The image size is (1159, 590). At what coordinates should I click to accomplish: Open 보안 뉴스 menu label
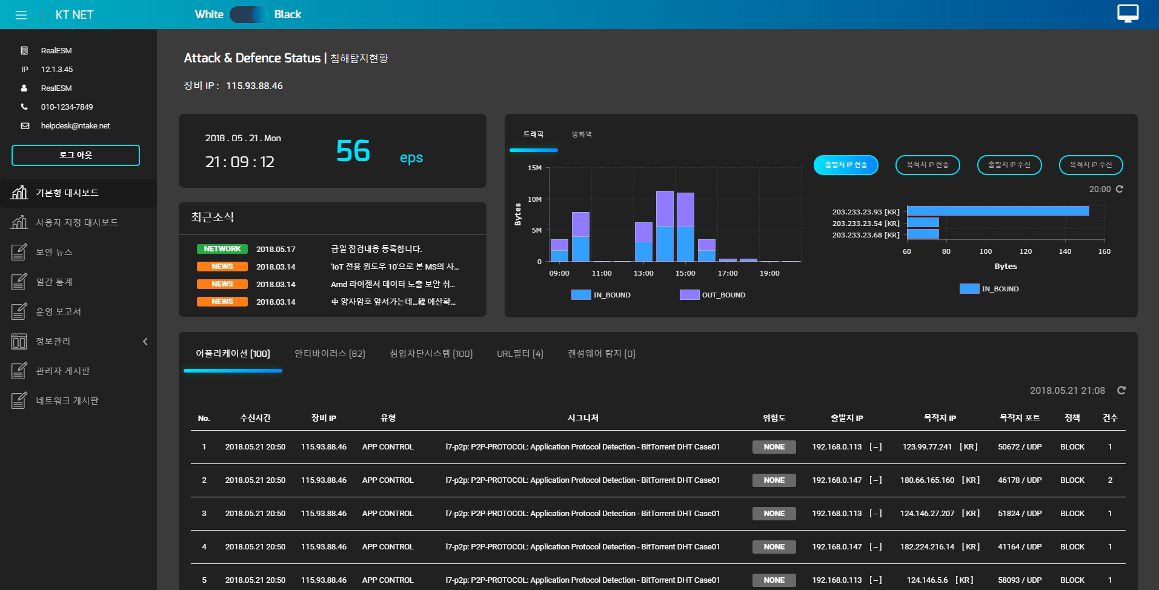54,252
